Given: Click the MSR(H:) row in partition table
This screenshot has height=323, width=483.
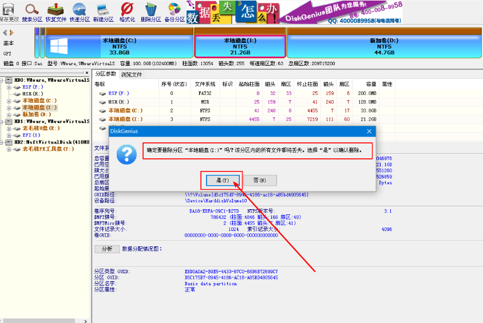Looking at the screenshot, I should (x=243, y=102).
